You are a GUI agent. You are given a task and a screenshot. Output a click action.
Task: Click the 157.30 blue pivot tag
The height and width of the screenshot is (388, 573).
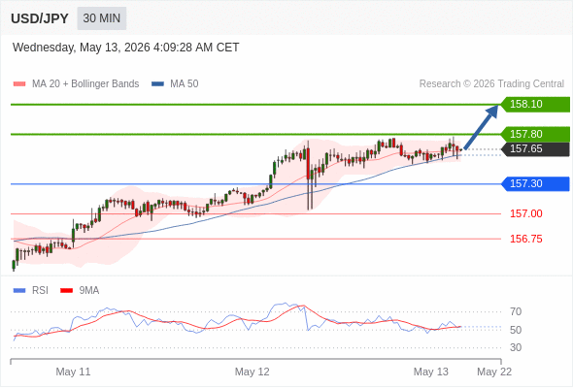point(535,183)
